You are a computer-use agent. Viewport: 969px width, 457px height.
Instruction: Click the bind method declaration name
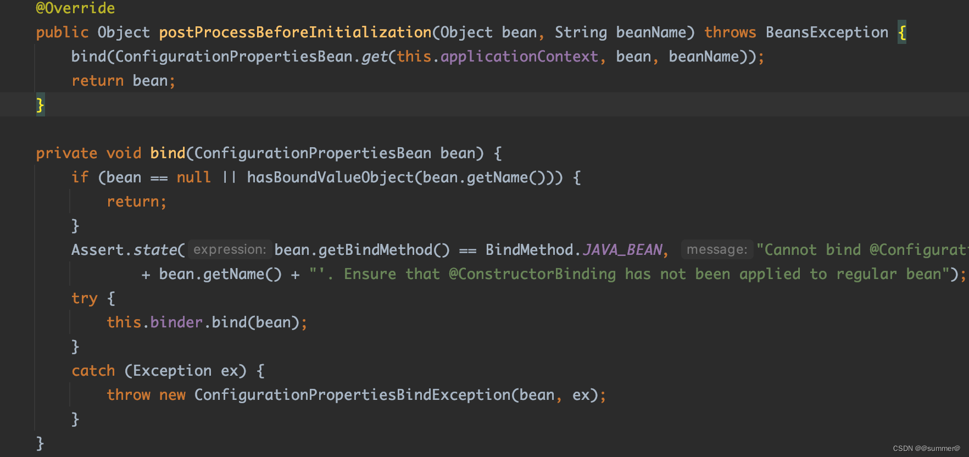pos(168,153)
